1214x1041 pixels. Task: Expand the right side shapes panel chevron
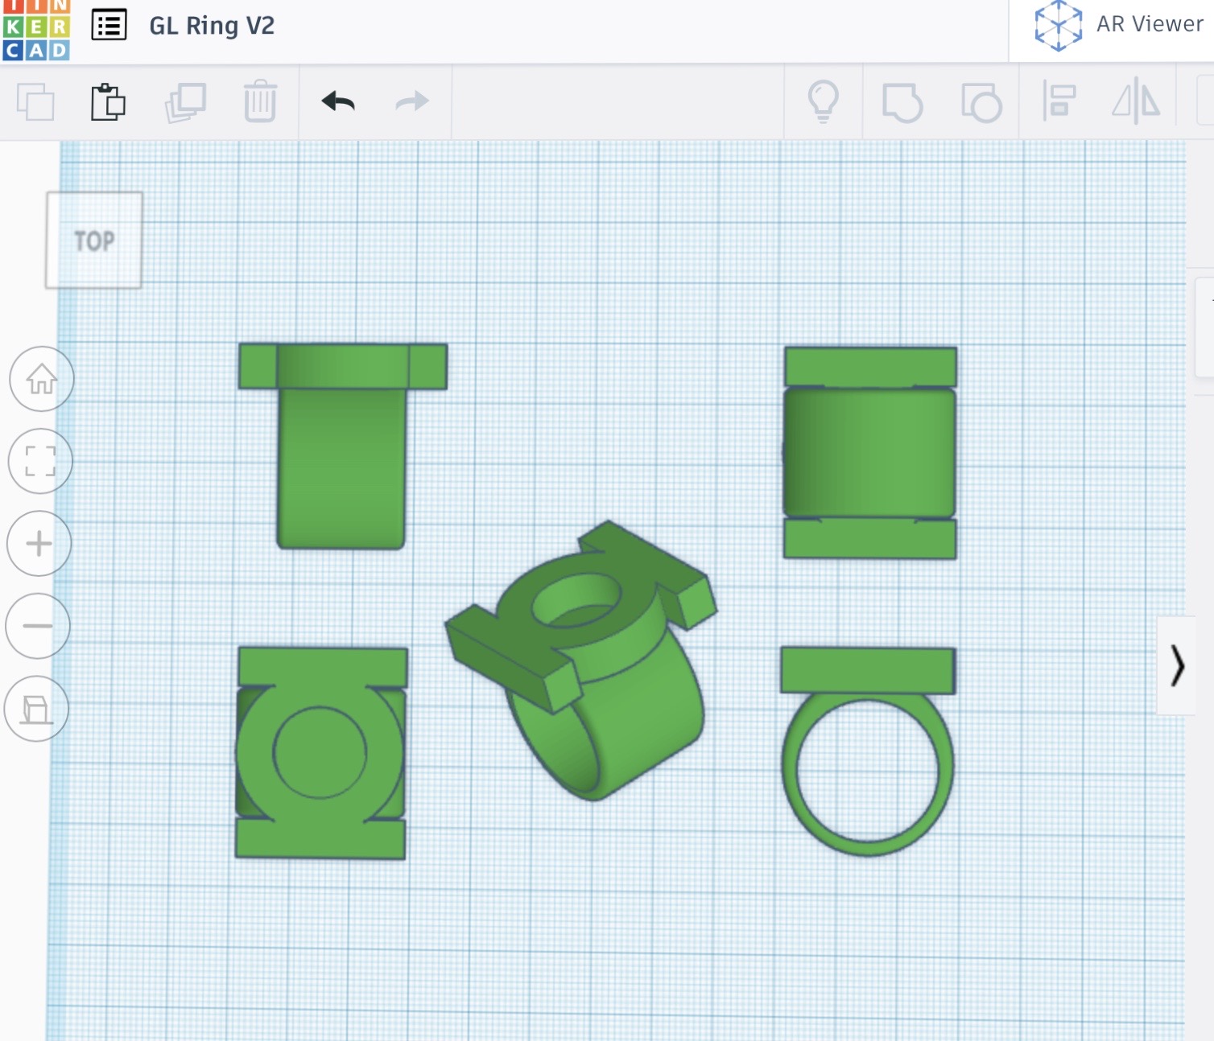coord(1177,666)
